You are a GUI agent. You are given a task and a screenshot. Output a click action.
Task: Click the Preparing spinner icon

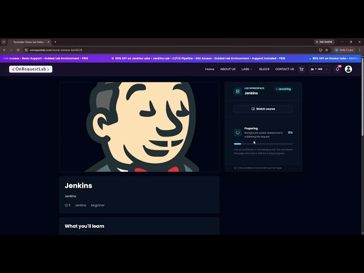tap(238, 133)
